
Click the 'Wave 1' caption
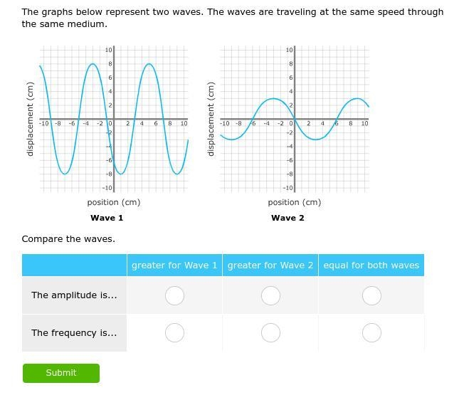click(107, 218)
